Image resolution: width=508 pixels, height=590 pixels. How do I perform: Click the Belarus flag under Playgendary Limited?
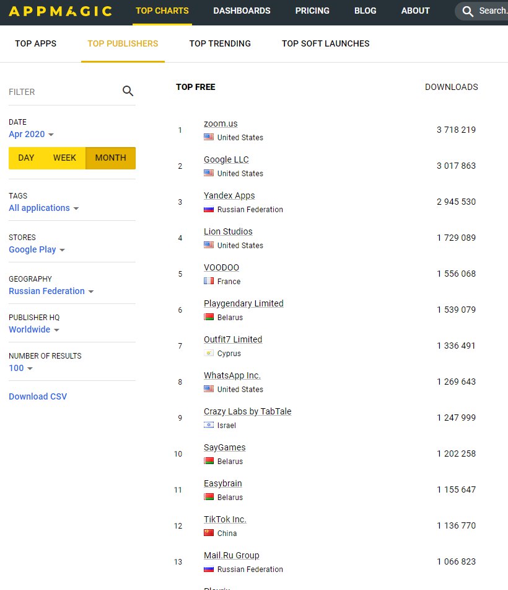pos(209,317)
